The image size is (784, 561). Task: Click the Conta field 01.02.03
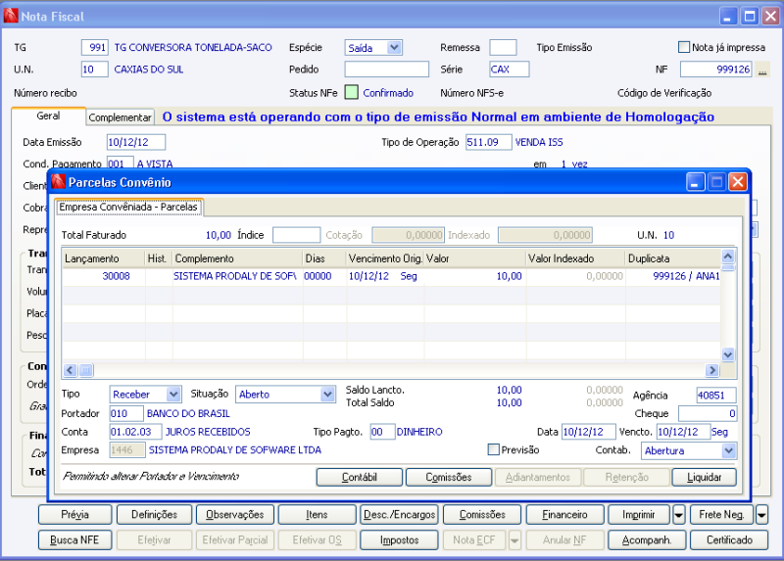click(x=135, y=432)
